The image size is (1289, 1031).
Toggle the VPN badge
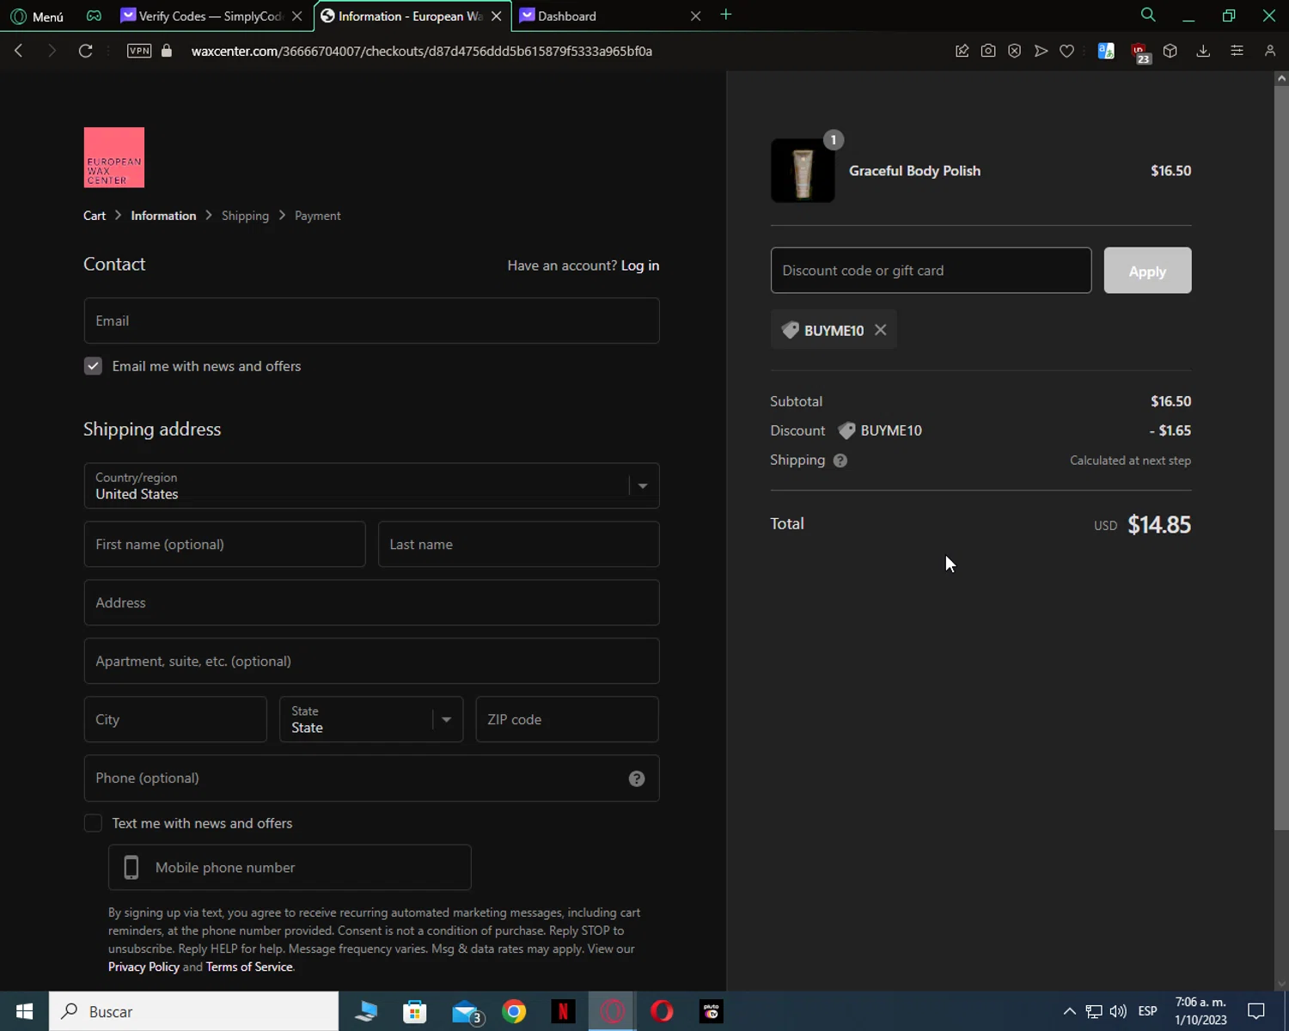pos(139,51)
